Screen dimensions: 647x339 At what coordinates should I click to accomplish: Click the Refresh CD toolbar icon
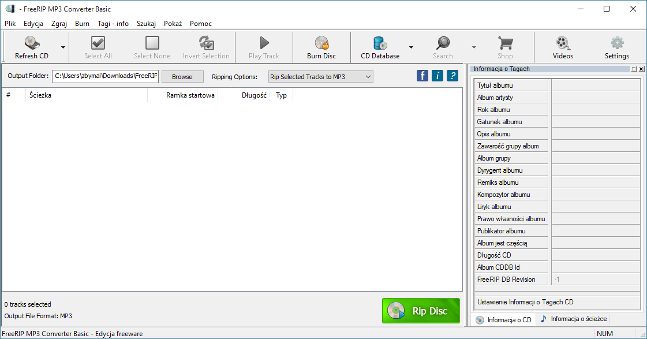coord(32,43)
